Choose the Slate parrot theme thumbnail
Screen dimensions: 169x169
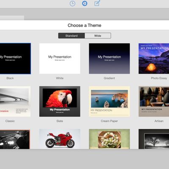(x=60, y=101)
